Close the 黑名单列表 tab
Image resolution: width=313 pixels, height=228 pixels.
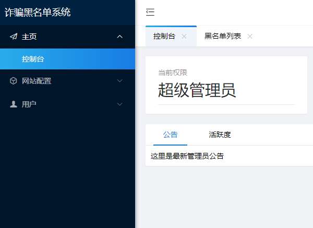[x=250, y=37]
